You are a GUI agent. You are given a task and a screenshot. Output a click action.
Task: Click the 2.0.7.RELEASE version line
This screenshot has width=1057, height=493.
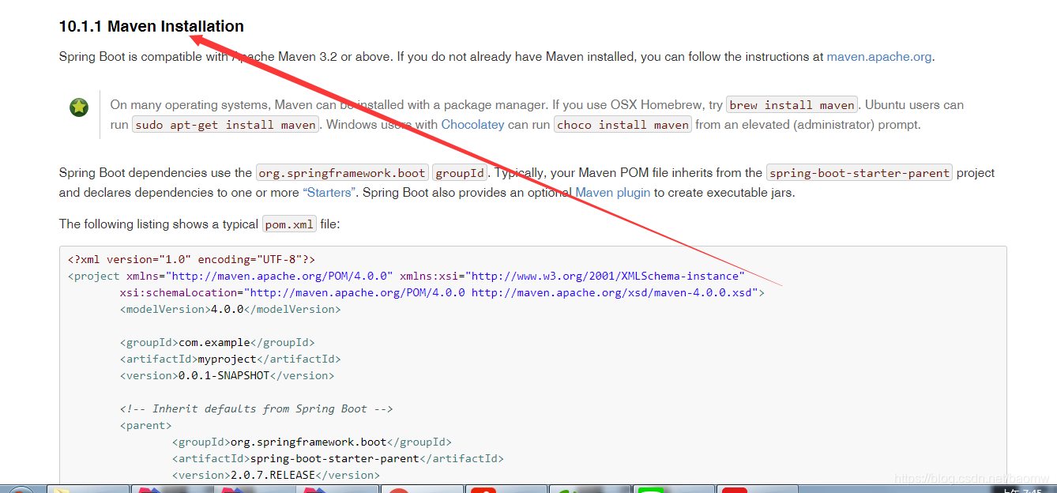[276, 475]
